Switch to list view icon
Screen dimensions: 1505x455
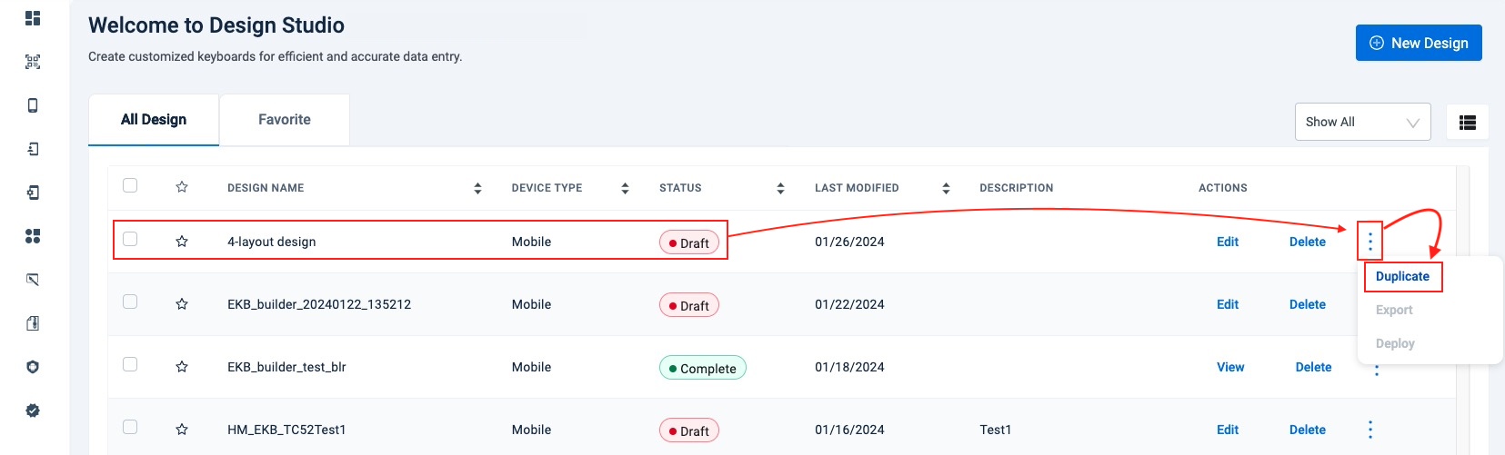click(1467, 123)
